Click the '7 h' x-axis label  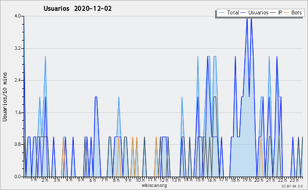(x=105, y=180)
